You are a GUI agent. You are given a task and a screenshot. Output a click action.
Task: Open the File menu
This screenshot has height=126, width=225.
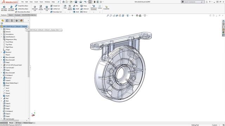pyautogui.click(x=22, y=2)
